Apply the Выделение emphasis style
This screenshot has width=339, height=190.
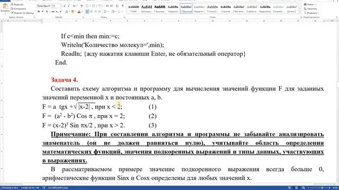(265, 9)
